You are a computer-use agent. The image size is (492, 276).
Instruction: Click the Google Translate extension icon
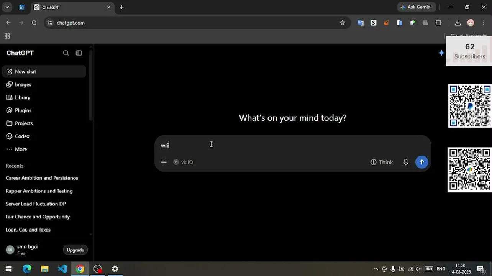[361, 23]
